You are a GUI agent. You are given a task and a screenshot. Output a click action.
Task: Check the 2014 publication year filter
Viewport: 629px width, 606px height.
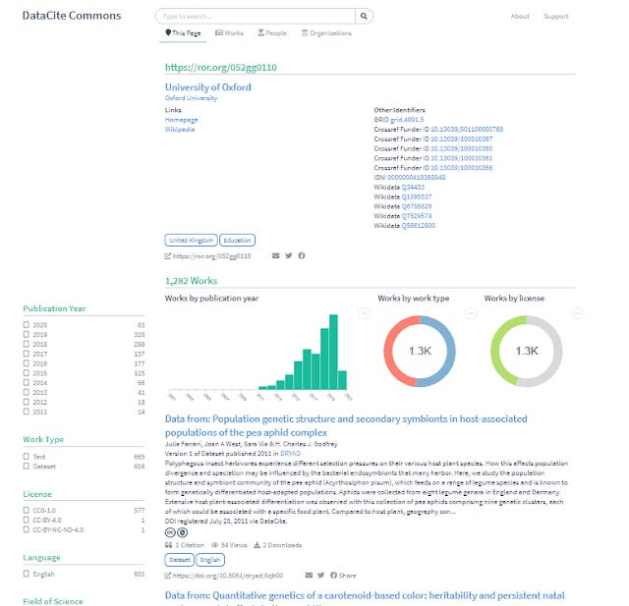pos(27,382)
